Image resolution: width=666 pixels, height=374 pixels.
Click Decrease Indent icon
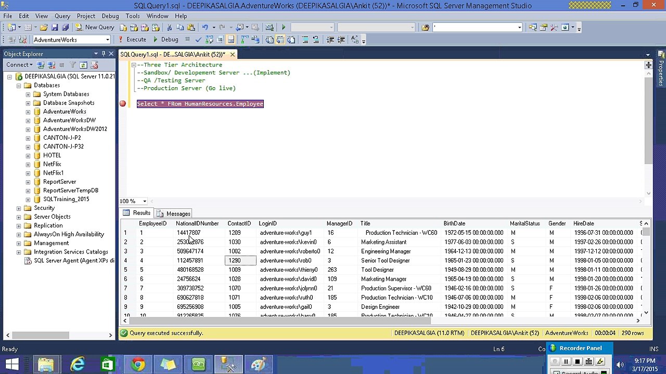330,39
